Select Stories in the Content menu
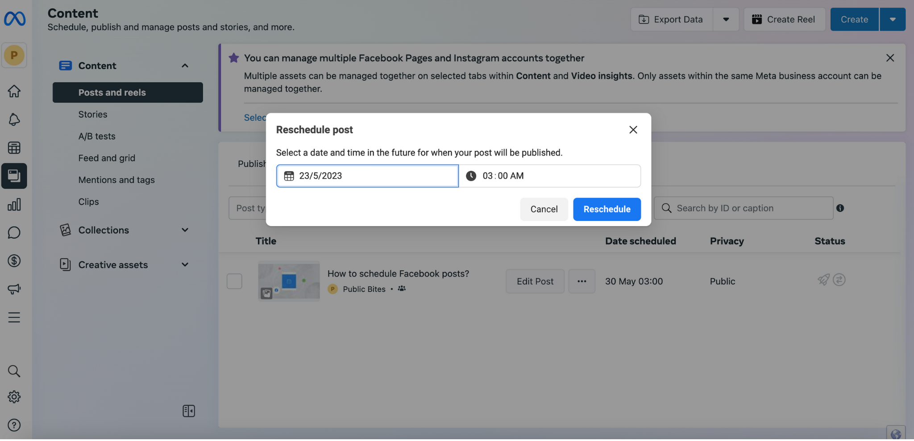Viewport: 914px width, 441px height. (x=93, y=115)
